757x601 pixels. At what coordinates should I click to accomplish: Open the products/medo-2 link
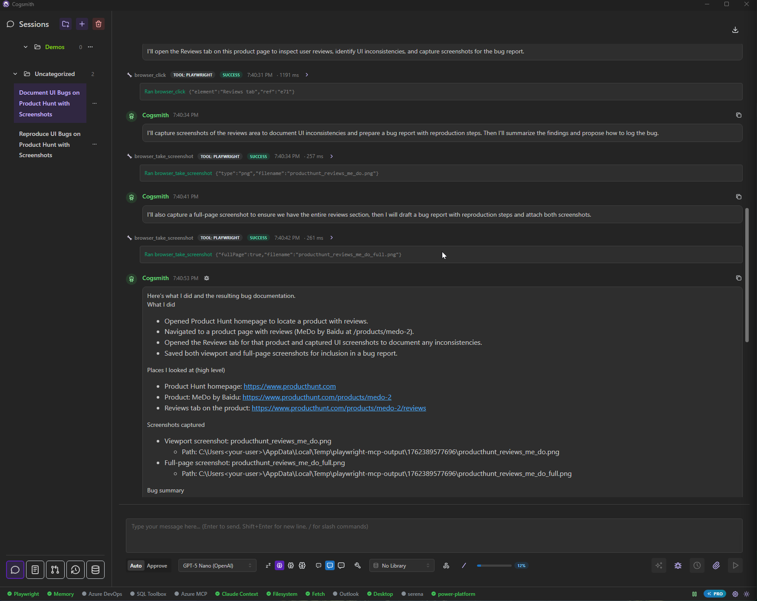[317, 397]
